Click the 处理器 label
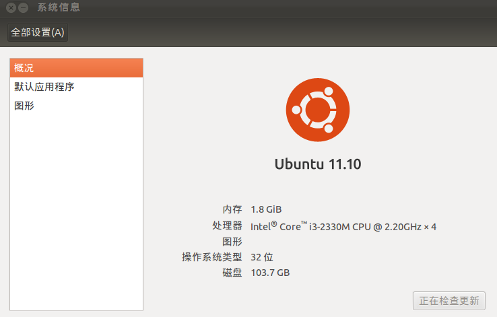Screen dimensions: 497x317 (227, 225)
